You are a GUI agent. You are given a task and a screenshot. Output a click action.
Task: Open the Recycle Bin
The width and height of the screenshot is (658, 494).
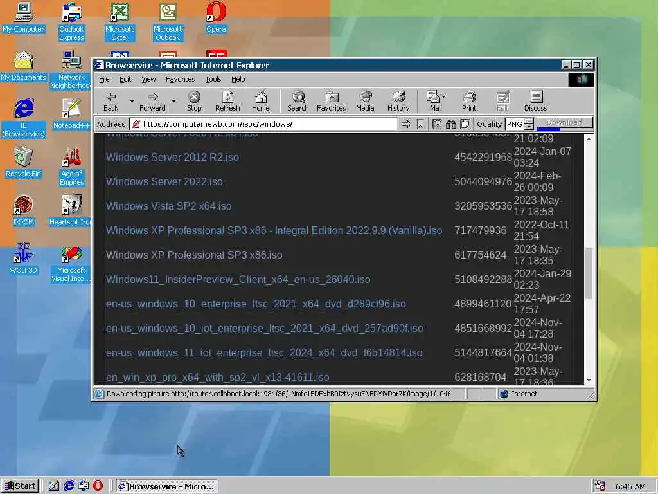point(24,163)
